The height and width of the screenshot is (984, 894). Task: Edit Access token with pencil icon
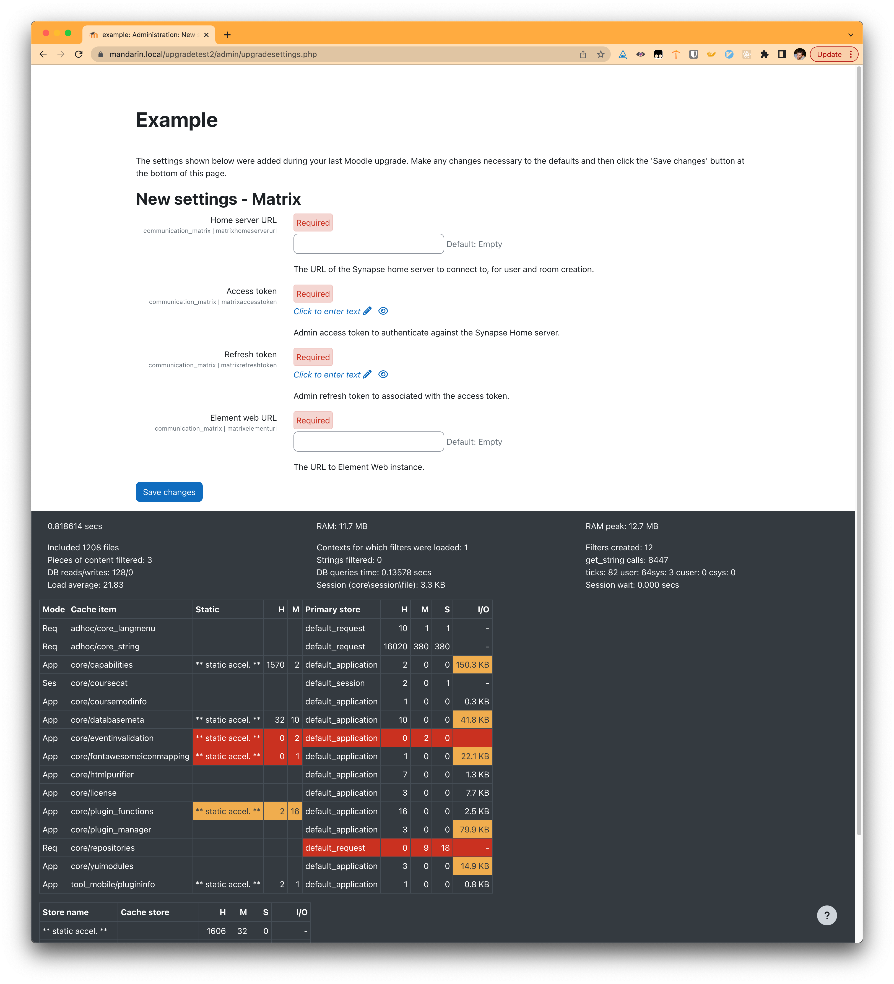(x=367, y=311)
